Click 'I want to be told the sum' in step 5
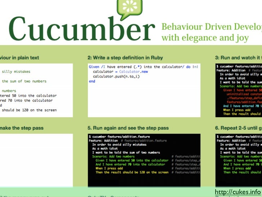This screenshot has height=197, width=262. 126,153
